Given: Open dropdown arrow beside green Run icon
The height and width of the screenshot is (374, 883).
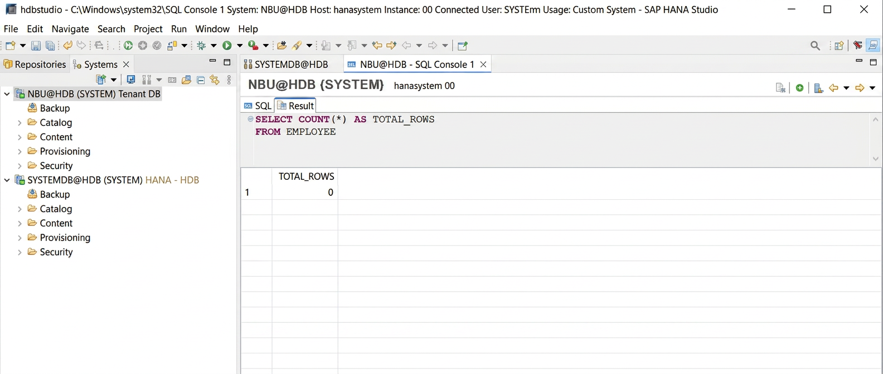Looking at the screenshot, I should (x=240, y=46).
